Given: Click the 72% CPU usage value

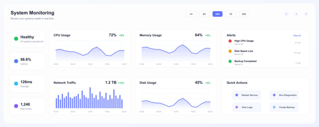Looking at the screenshot, I should coord(113,35).
